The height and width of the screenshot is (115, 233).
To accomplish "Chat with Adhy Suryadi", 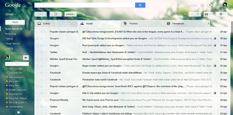I will tap(15, 69).
